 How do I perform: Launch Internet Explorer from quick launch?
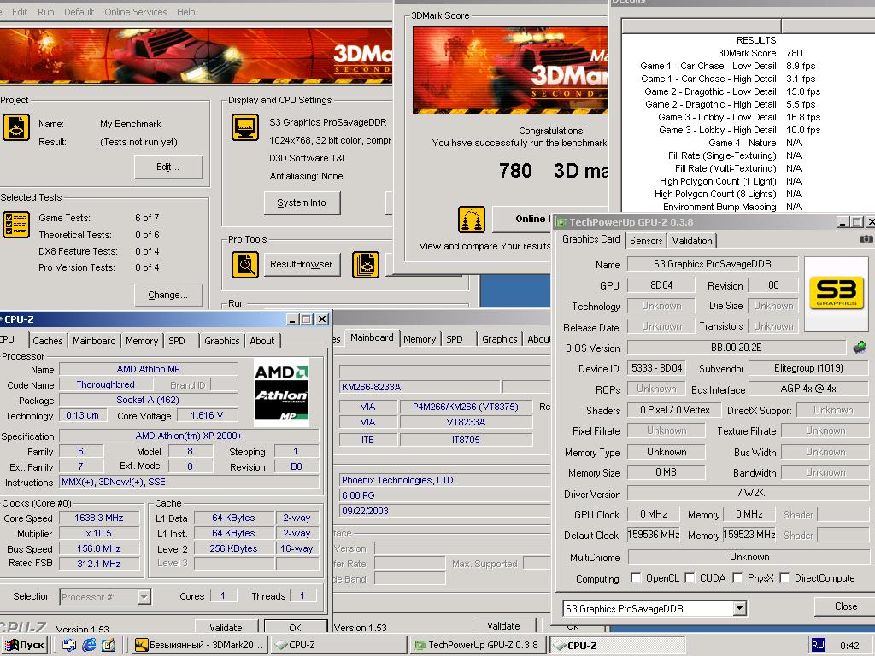89,645
